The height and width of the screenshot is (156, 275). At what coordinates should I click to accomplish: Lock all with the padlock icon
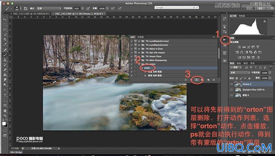click(250, 78)
